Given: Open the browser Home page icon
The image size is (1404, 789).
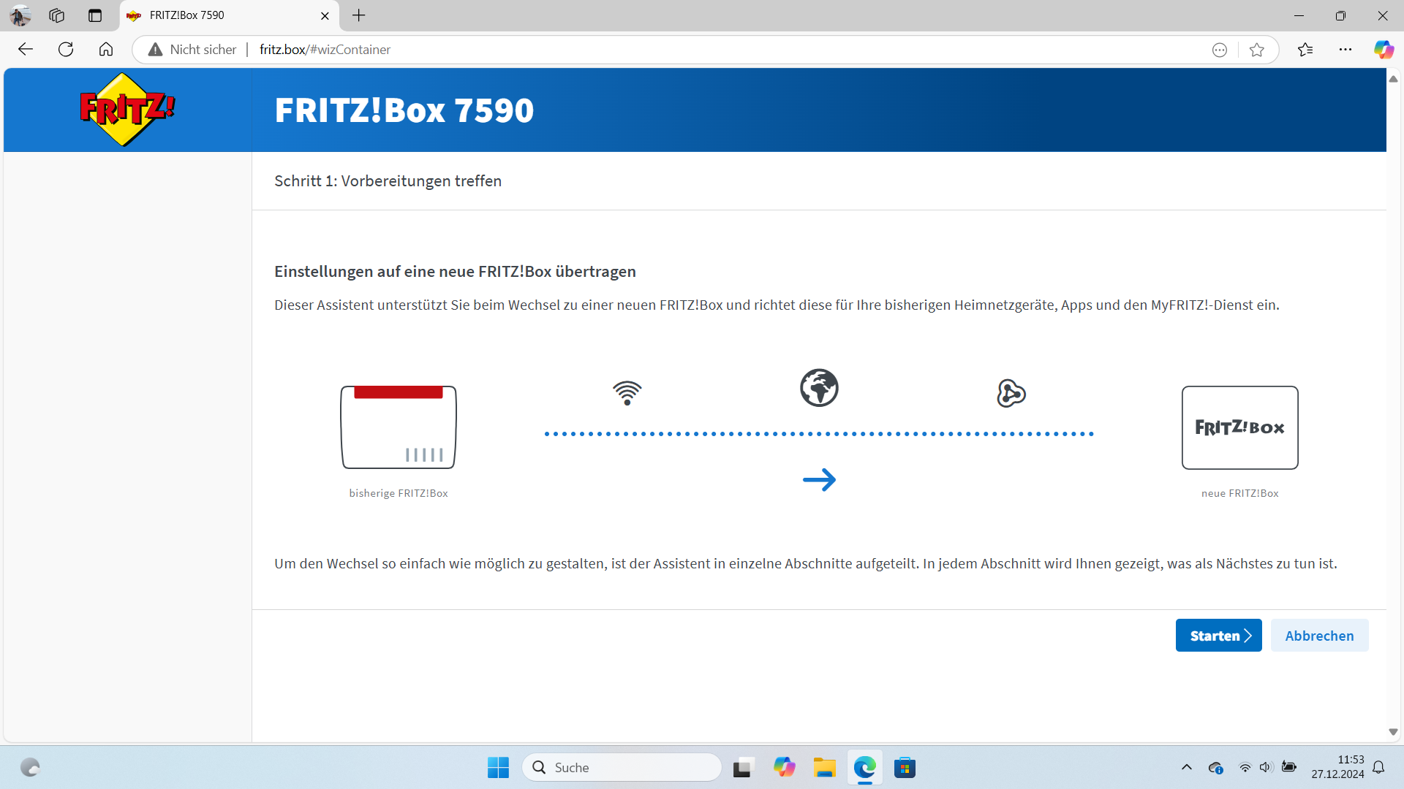Looking at the screenshot, I should [106, 50].
